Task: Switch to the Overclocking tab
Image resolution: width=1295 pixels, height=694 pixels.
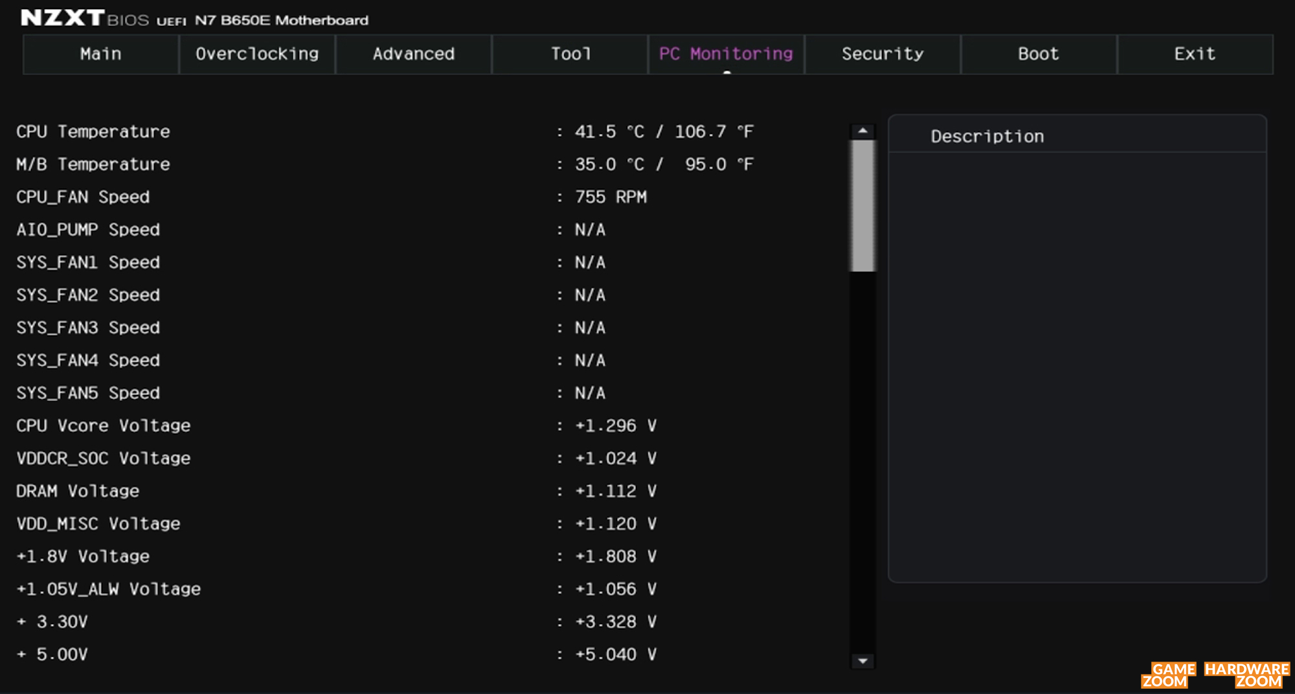Action: (257, 54)
